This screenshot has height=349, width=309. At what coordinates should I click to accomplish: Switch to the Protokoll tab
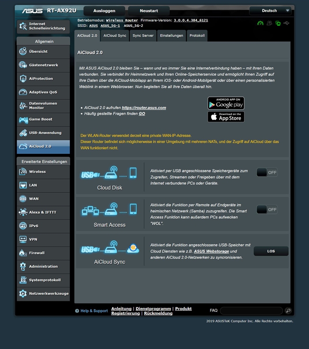(x=197, y=36)
